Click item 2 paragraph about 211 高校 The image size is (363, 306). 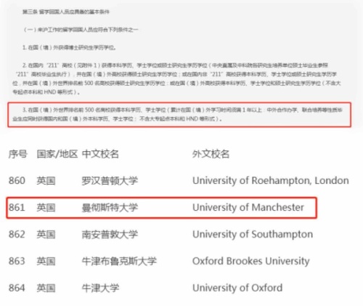click(x=176, y=78)
